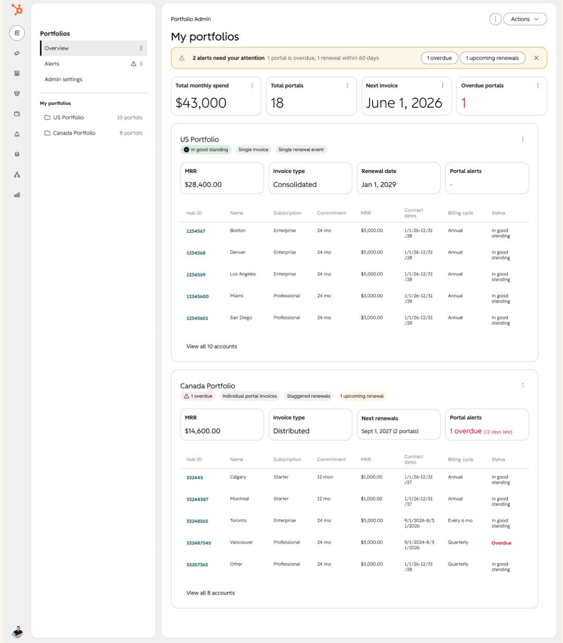Click View all 10 accounts
The image size is (563, 643).
(x=212, y=346)
